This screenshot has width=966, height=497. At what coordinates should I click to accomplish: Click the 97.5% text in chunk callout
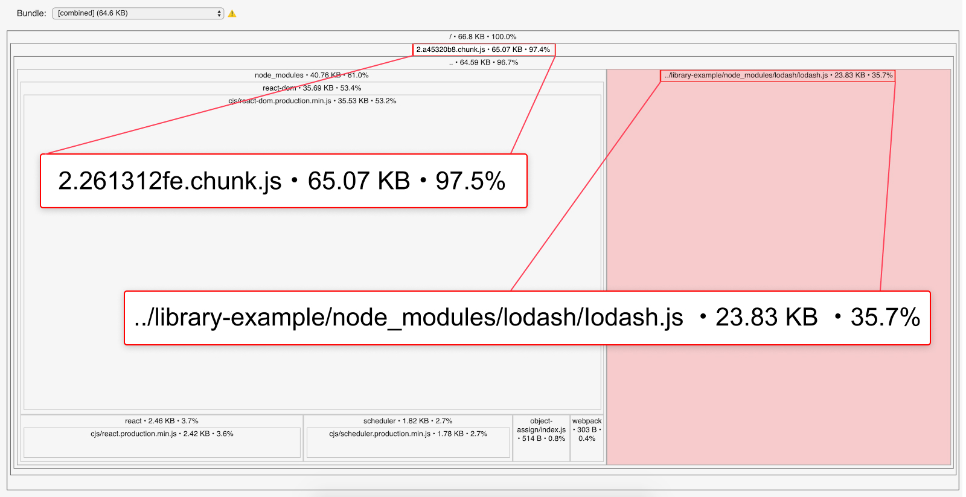(x=470, y=181)
